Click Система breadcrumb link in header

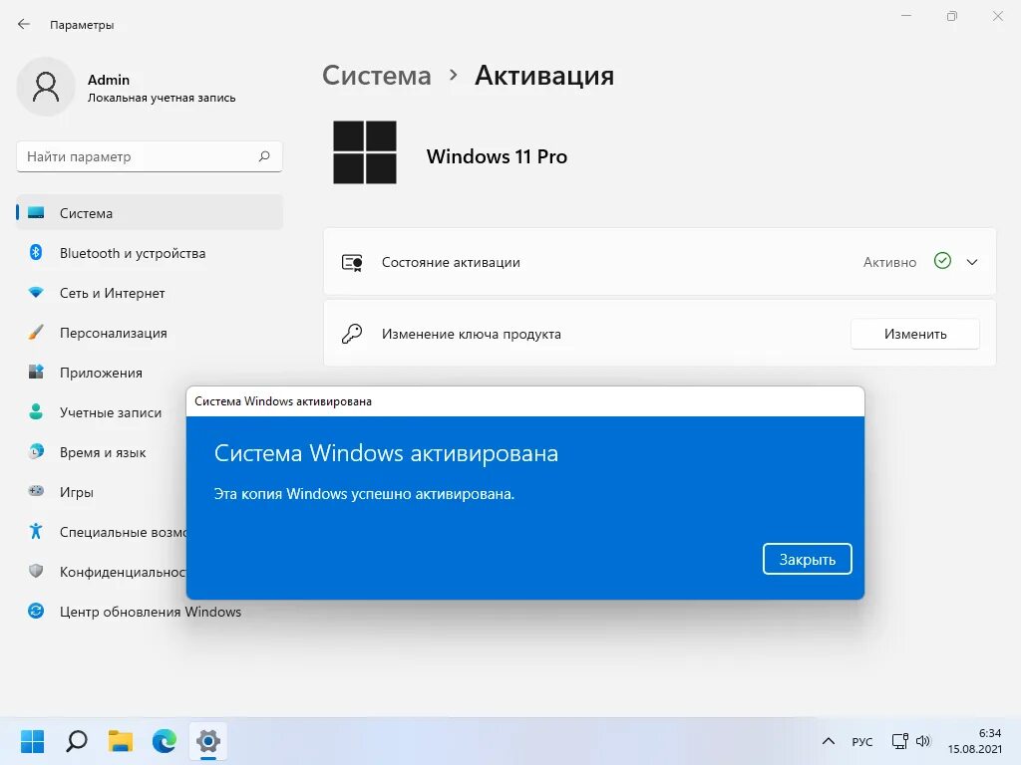pos(376,76)
